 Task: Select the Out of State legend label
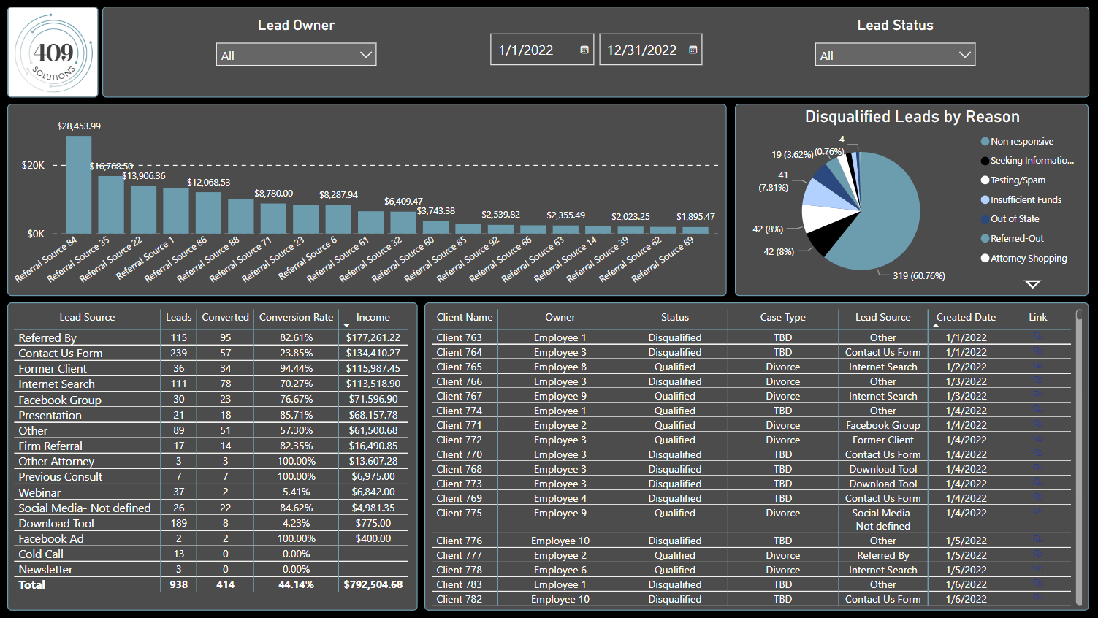pos(1015,219)
